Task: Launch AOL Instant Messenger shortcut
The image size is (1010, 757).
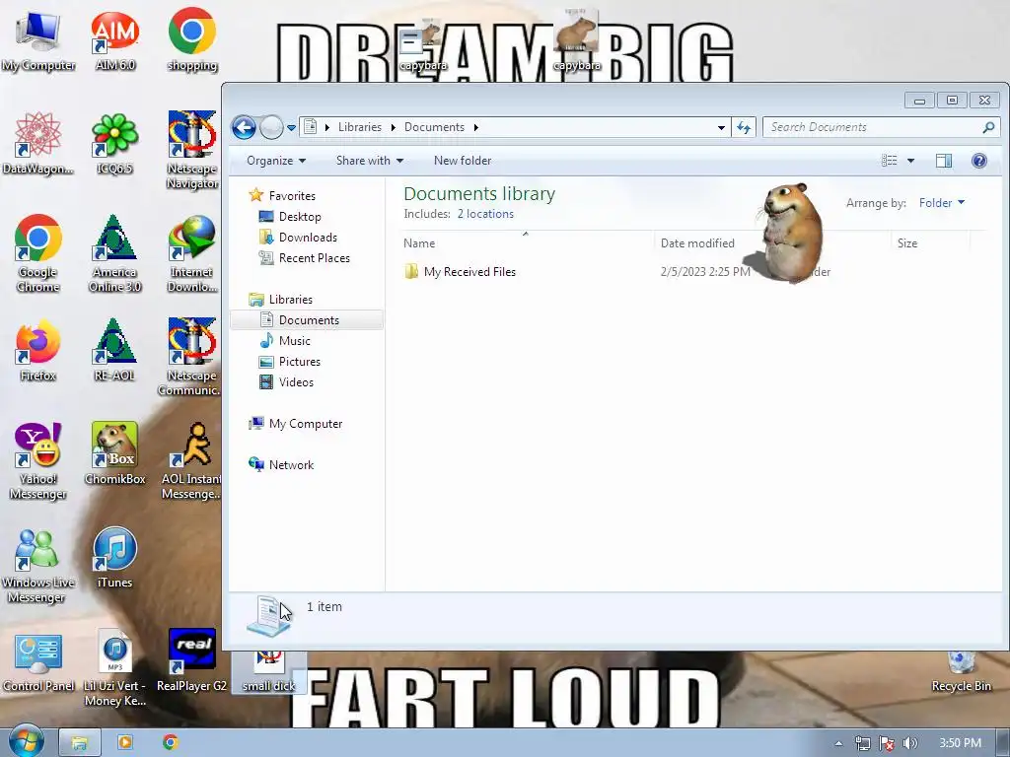Action: (x=192, y=460)
